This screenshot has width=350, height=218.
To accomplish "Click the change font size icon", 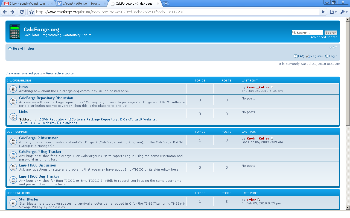I will tap(333, 48).
